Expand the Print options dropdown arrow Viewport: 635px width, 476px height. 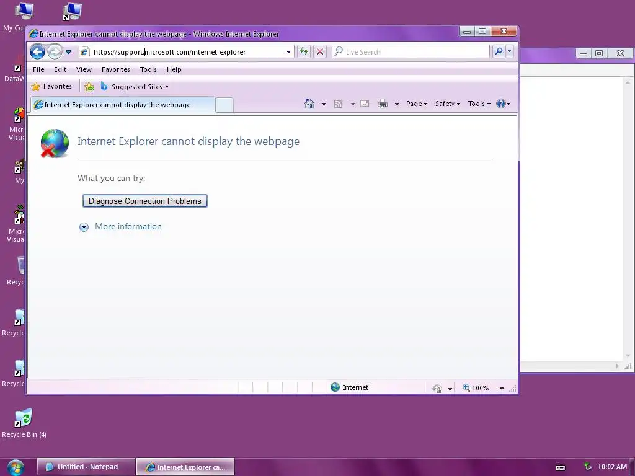point(397,104)
